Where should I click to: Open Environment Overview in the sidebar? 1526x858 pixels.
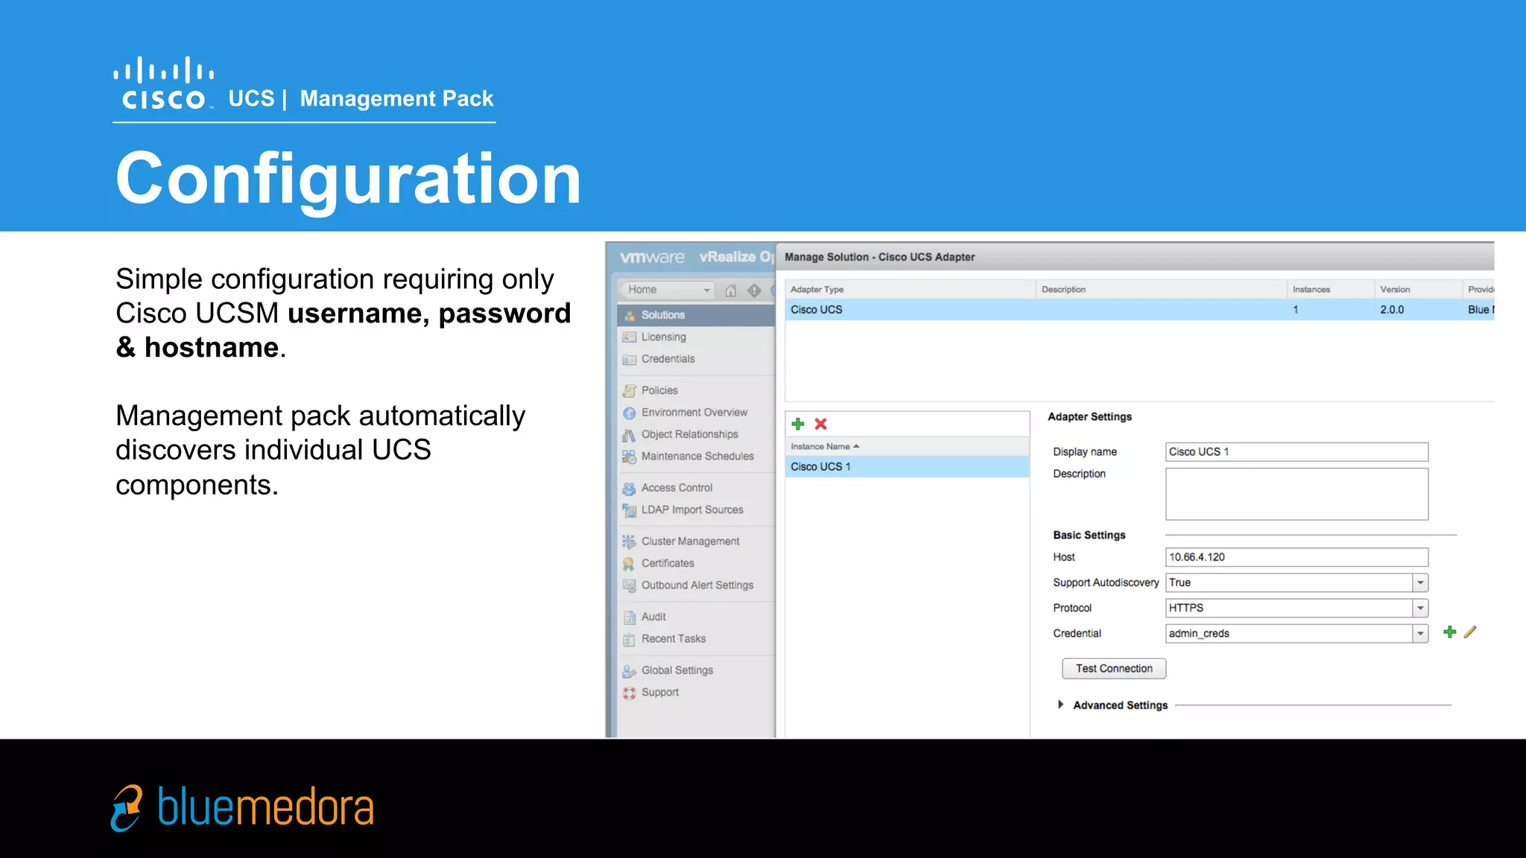click(694, 413)
